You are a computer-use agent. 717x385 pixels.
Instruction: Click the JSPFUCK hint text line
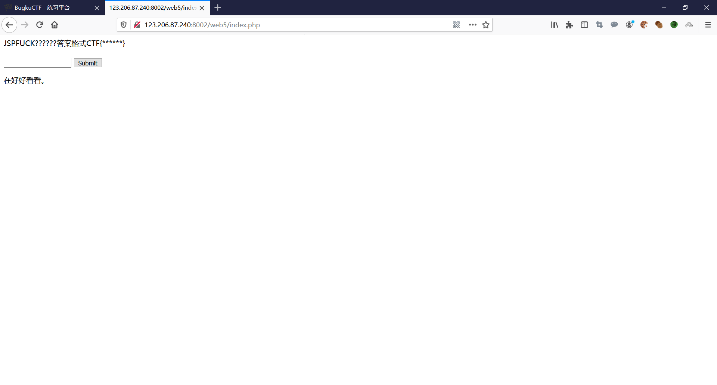coord(64,43)
